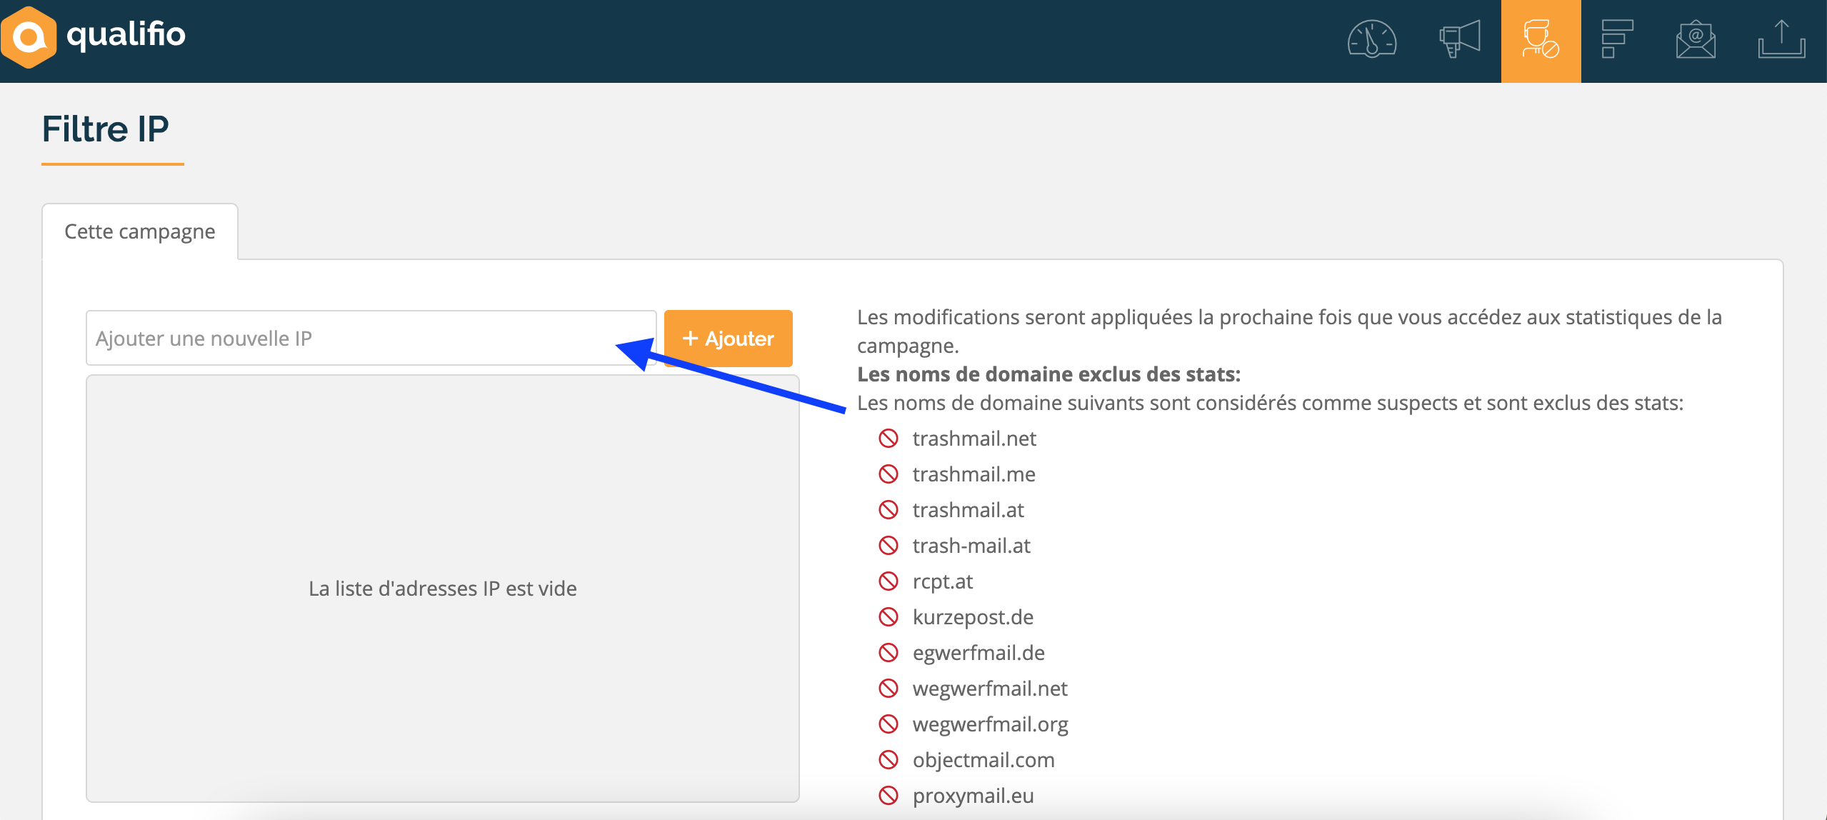Open the export upload icon
1827x820 pixels.
tap(1781, 39)
